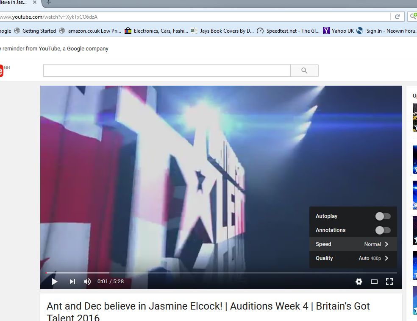The image size is (417, 321).
Task: Open the settings gear in the player
Action: point(359,282)
